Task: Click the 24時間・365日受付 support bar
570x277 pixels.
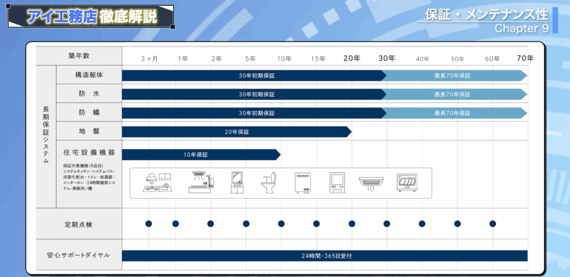Action: pyautogui.click(x=324, y=256)
